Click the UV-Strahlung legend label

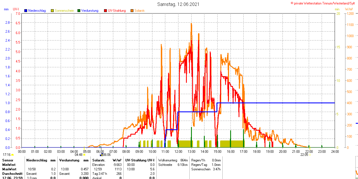click(117, 11)
